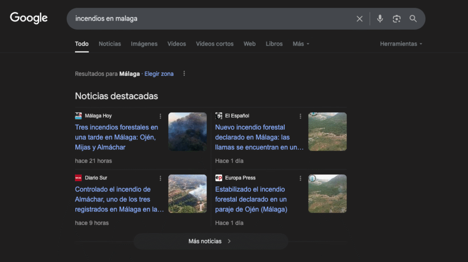This screenshot has height=262, width=468.
Task: Open the Europa Press article options menu
Action: 300,178
